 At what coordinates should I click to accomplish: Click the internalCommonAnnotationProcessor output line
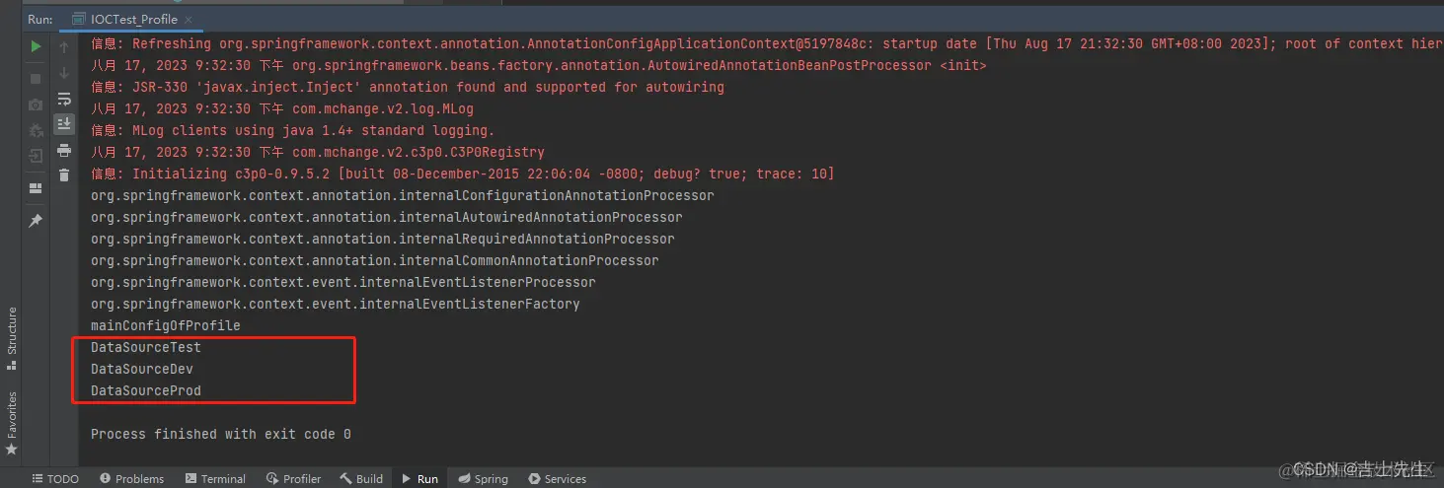pos(375,260)
